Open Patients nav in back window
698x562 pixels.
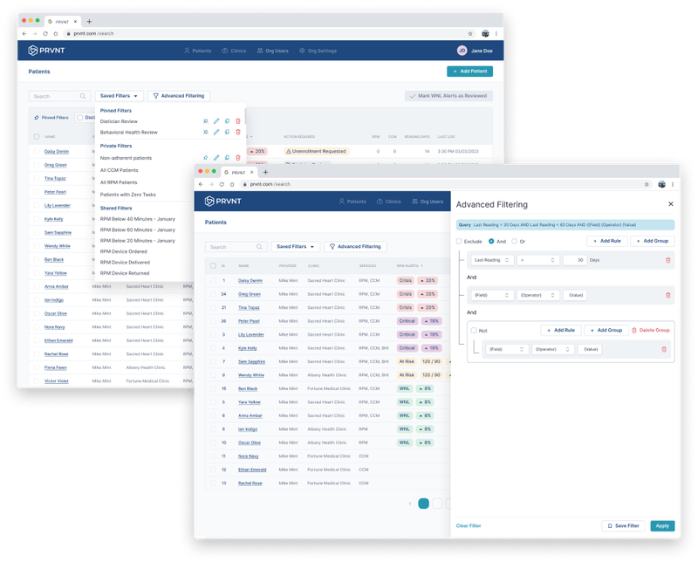198,51
